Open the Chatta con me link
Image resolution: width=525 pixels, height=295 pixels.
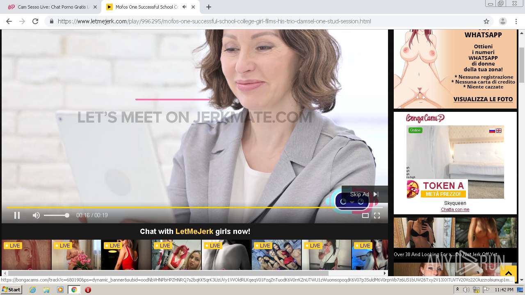tap(455, 209)
